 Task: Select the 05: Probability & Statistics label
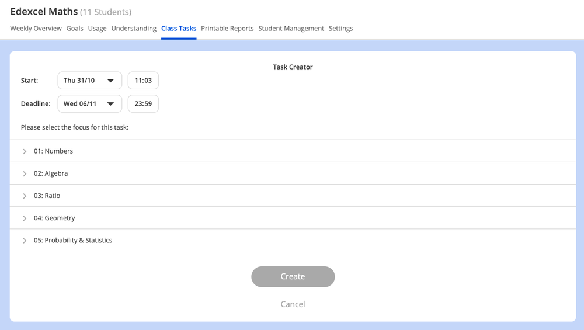pos(73,240)
